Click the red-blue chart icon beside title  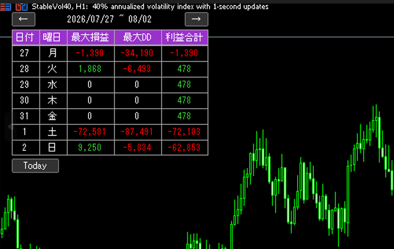(21, 7)
